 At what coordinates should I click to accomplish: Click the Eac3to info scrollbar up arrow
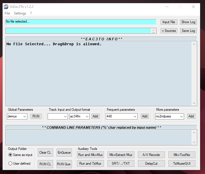pos(194,44)
